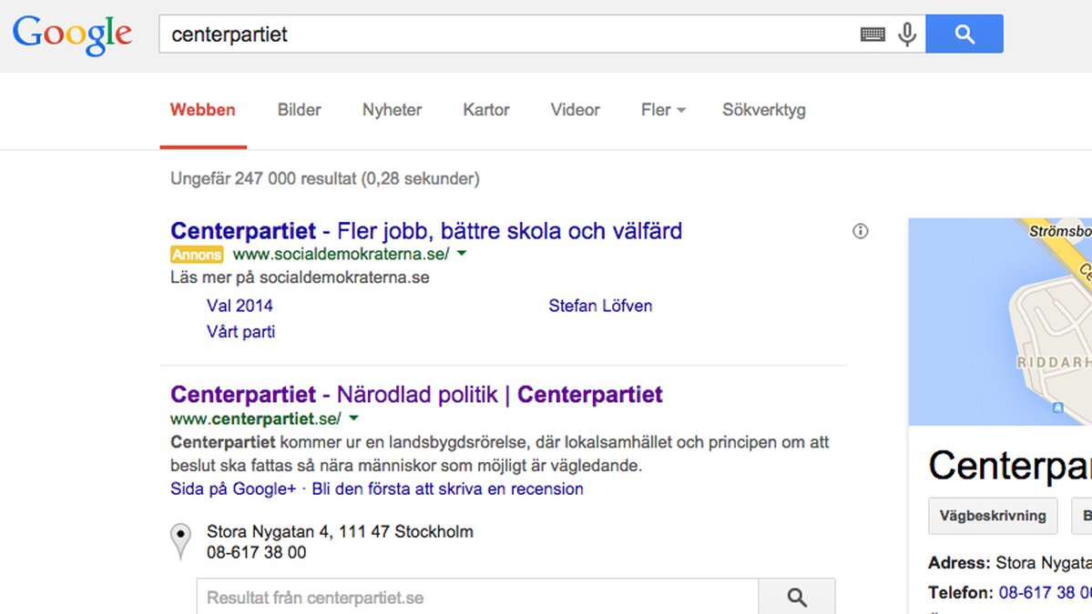This screenshot has width=1092, height=614.
Task: Switch to the Kartor tab
Action: (x=486, y=110)
